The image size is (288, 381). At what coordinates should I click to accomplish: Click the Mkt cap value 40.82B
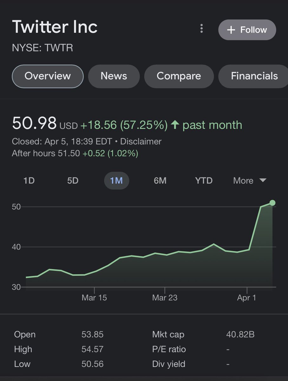pyautogui.click(x=240, y=334)
